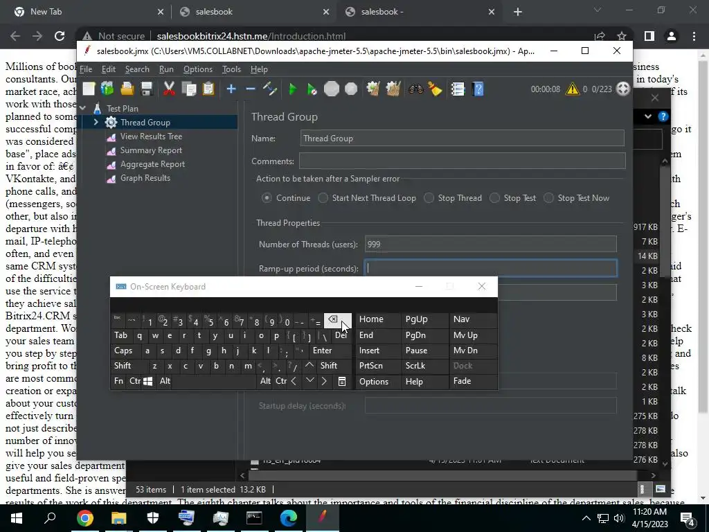Click the Clear icon with gear and broom
The height and width of the screenshot is (532, 709).
[373, 89]
